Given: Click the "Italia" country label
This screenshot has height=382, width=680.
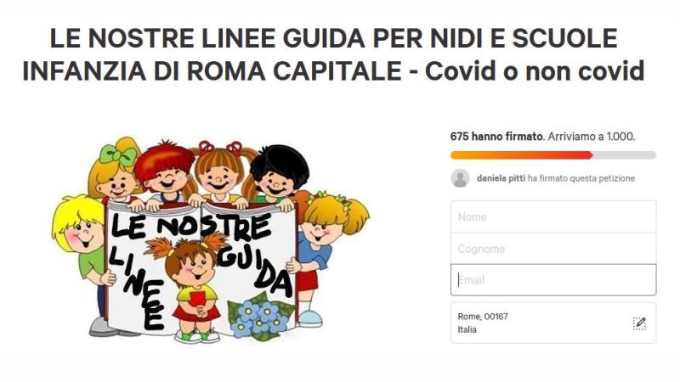Looking at the screenshot, I should (467, 329).
